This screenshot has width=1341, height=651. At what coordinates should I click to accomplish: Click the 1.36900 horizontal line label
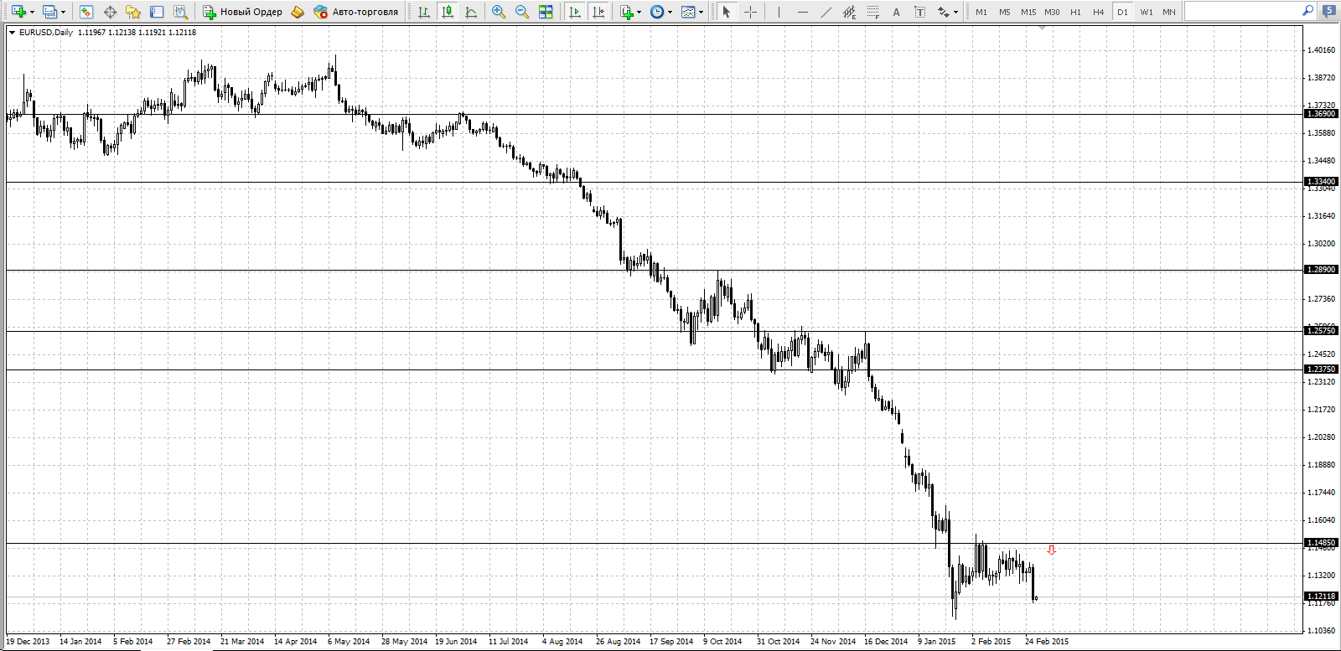coord(1322,114)
